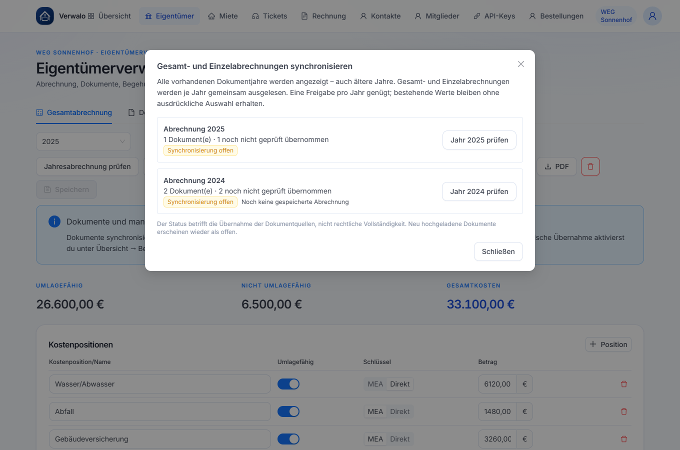Go to Übersicht in the top navigation
The image size is (680, 450).
pyautogui.click(x=109, y=16)
